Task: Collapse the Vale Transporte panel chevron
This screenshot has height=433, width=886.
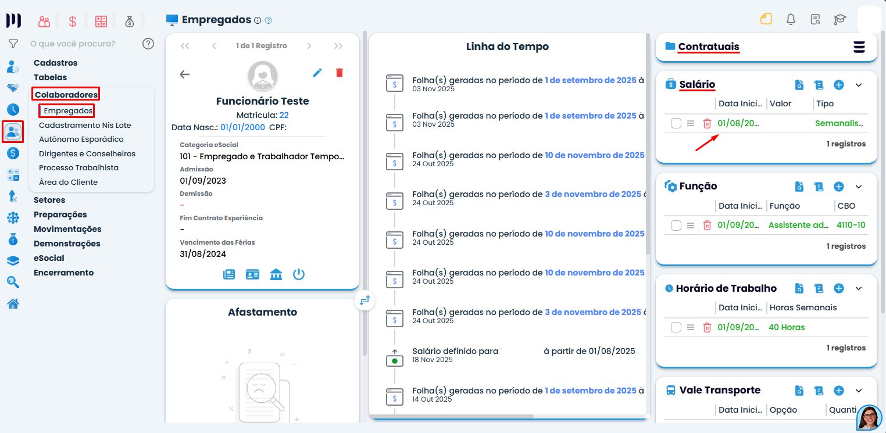Action: 858,391
